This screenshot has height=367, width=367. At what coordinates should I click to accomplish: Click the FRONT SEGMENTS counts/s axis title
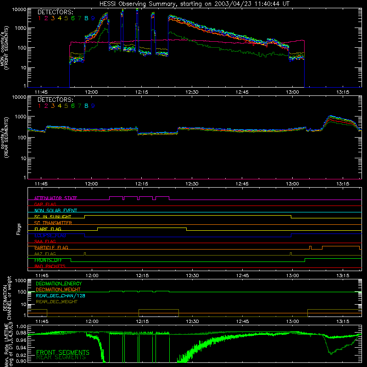[x=4, y=48]
